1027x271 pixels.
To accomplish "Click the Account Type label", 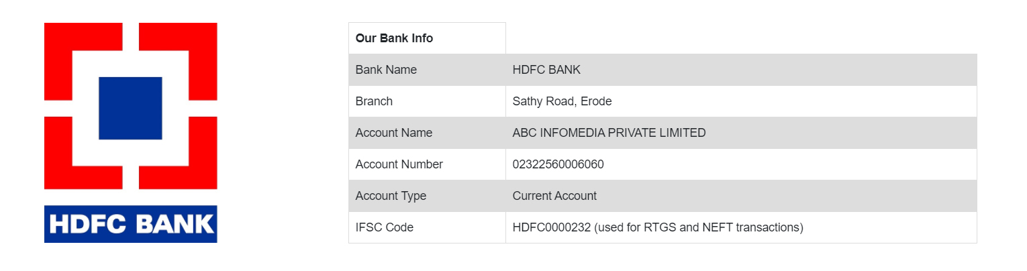I will (x=391, y=196).
